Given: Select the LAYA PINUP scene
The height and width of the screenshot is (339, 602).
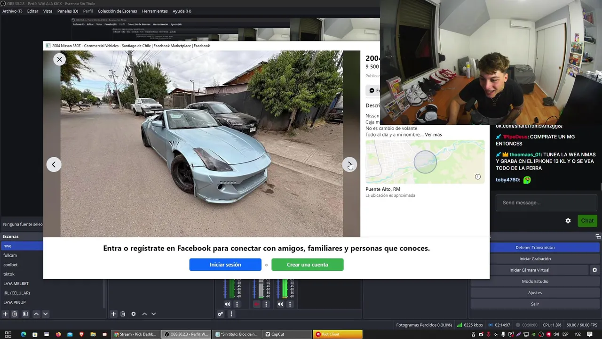Looking at the screenshot, I should coord(52,302).
